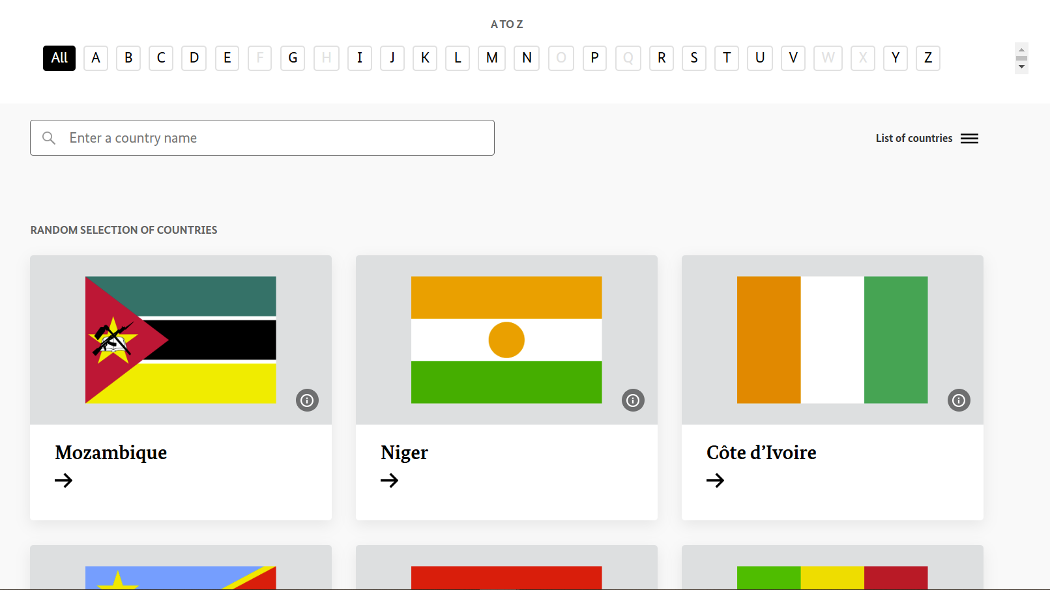Click the scrollbar up arrow
This screenshot has height=590, width=1050.
point(1021,50)
